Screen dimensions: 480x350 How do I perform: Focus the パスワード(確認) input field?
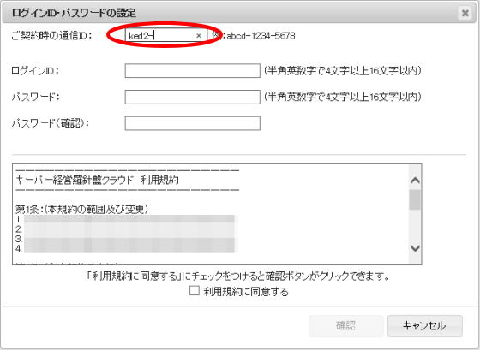pos(193,123)
